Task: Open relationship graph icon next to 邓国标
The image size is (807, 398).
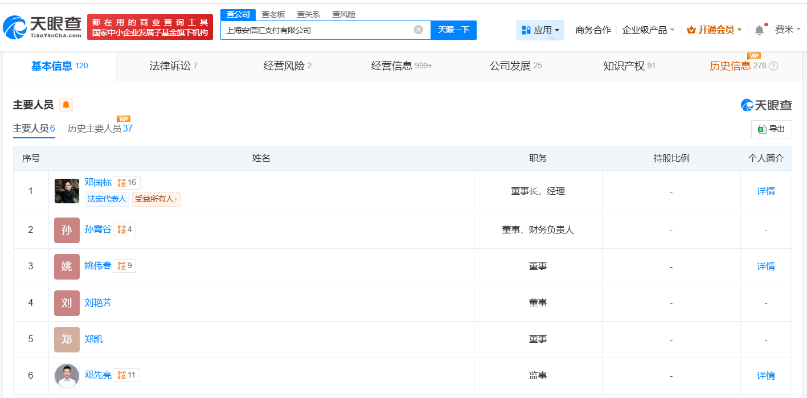Action: point(121,183)
